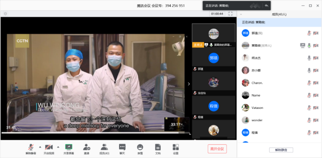The width and height of the screenshot is (322, 158).
Task: Select 程倩 video tile
Action: tap(214, 108)
